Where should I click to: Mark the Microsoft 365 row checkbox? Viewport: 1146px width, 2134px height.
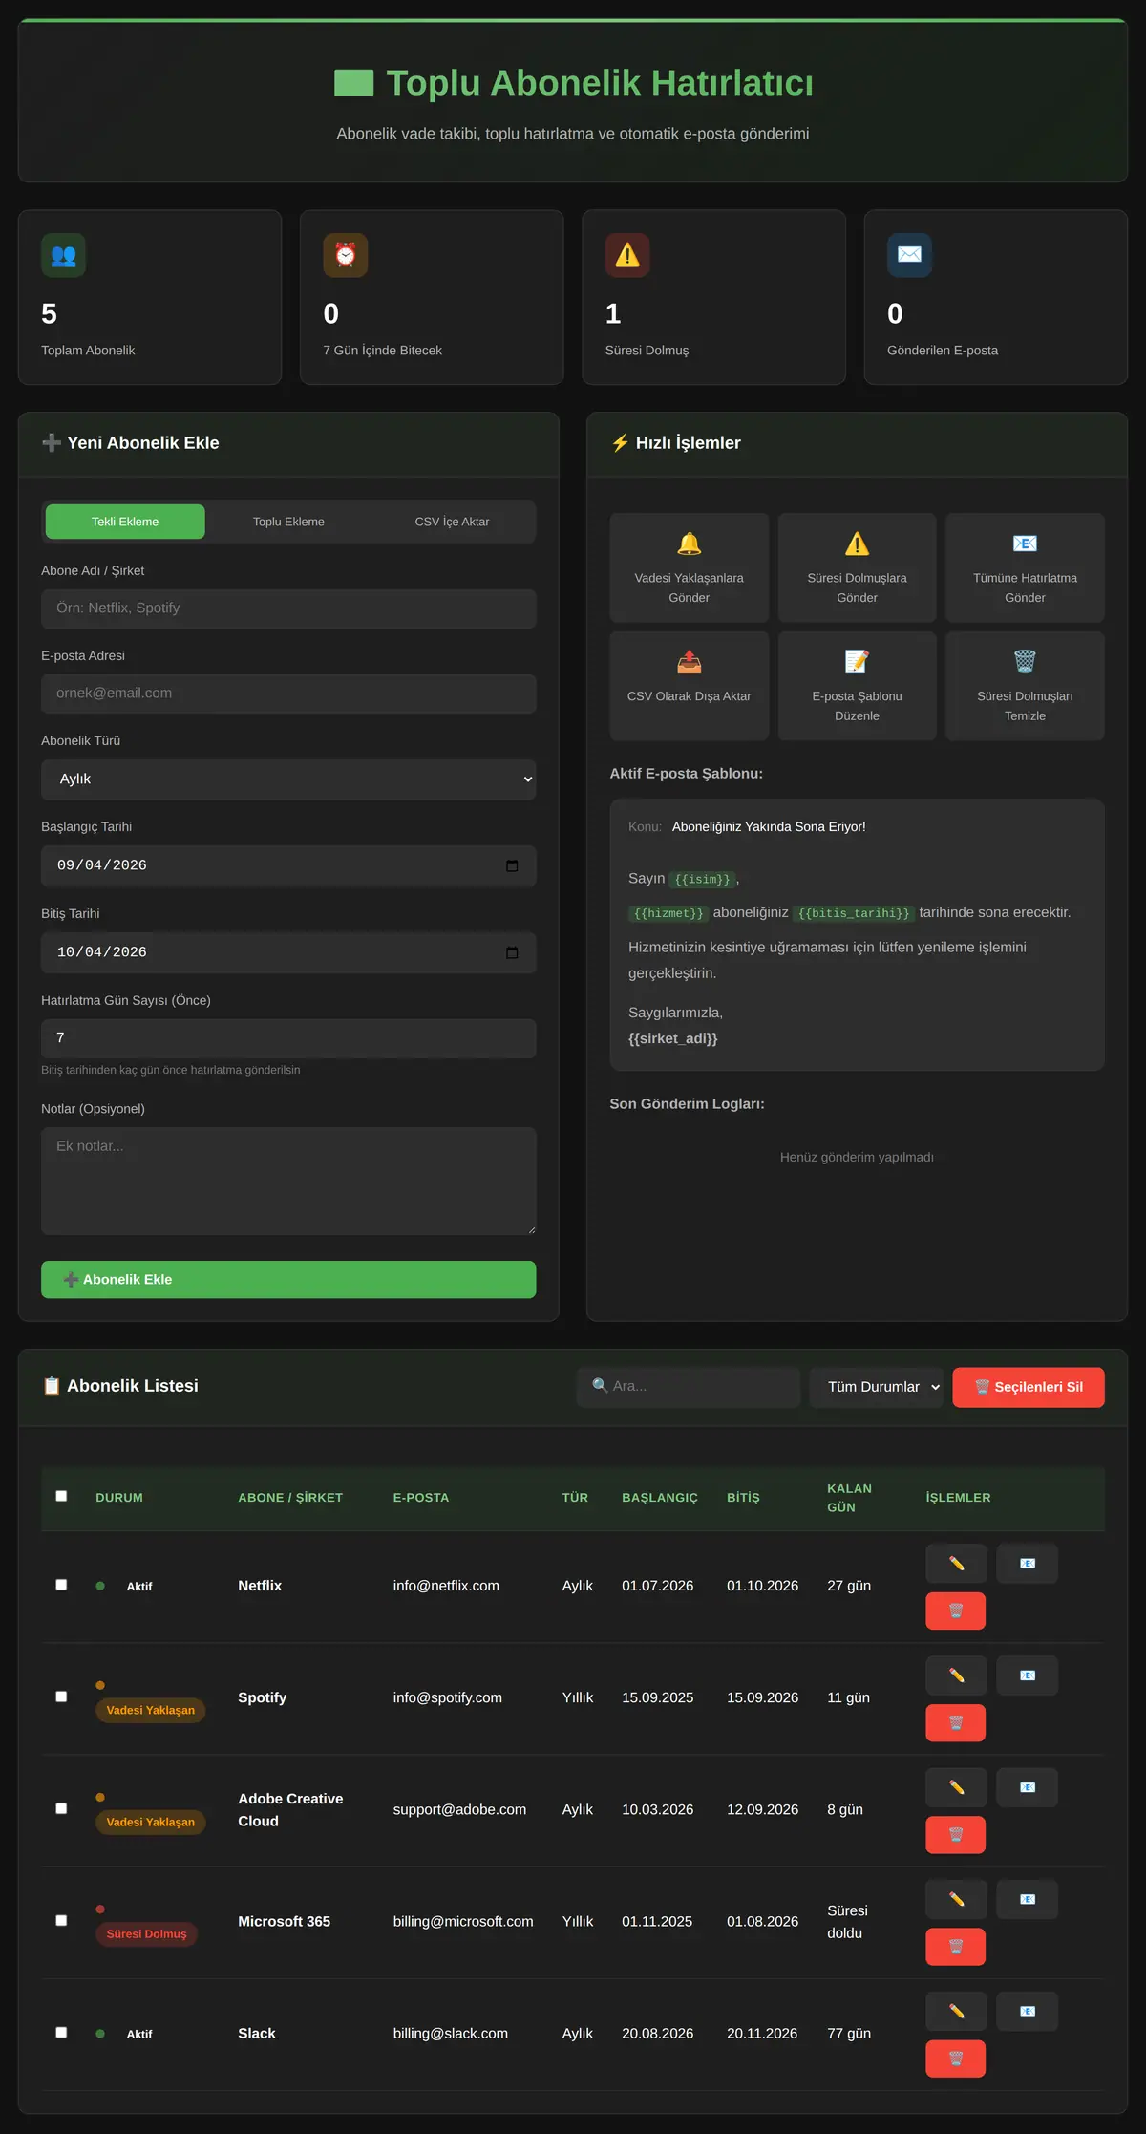click(x=61, y=1920)
